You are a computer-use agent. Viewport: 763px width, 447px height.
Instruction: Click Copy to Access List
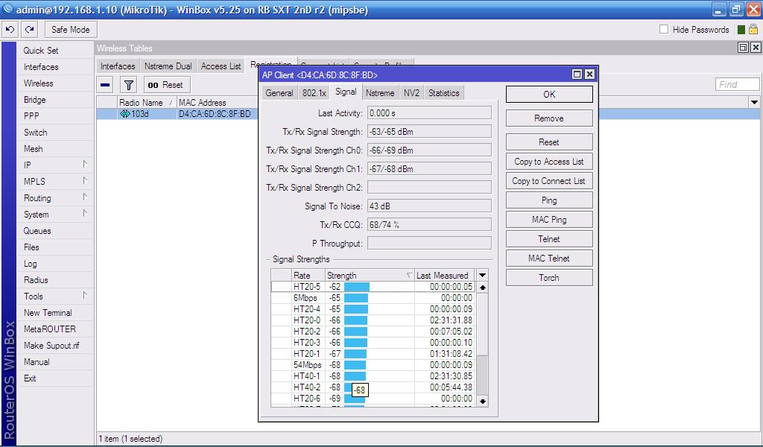point(549,162)
